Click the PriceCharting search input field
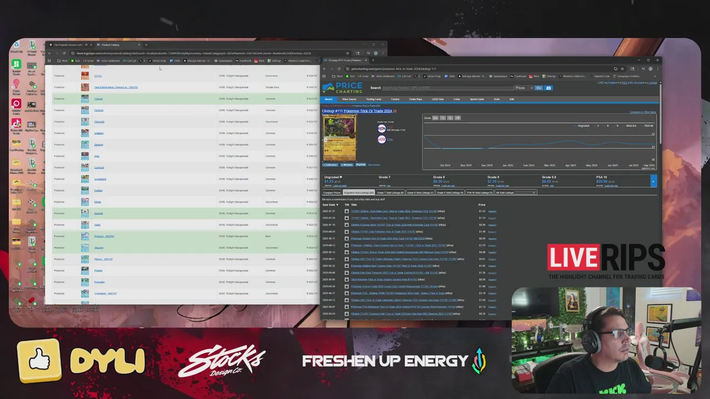This screenshot has width=710, height=399. tap(447, 88)
